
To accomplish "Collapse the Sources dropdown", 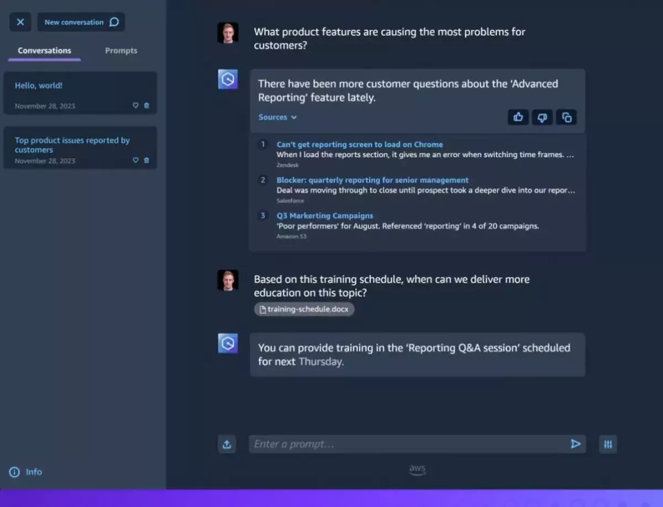I will pos(277,117).
